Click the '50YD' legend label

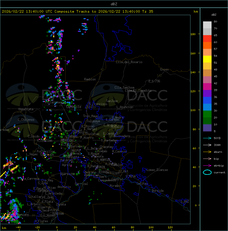point(217,138)
